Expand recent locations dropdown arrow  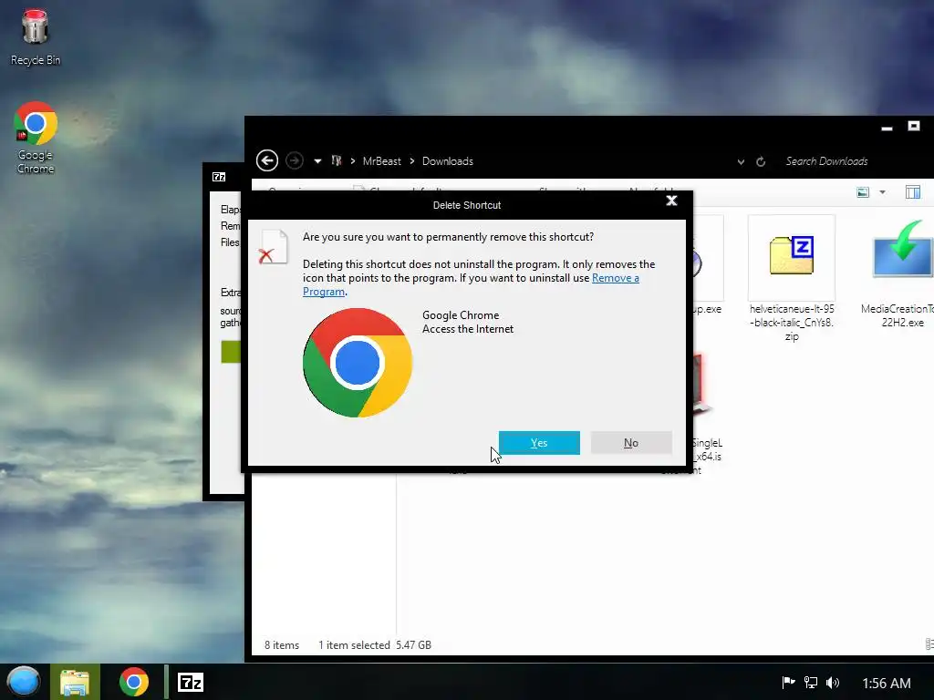[317, 161]
